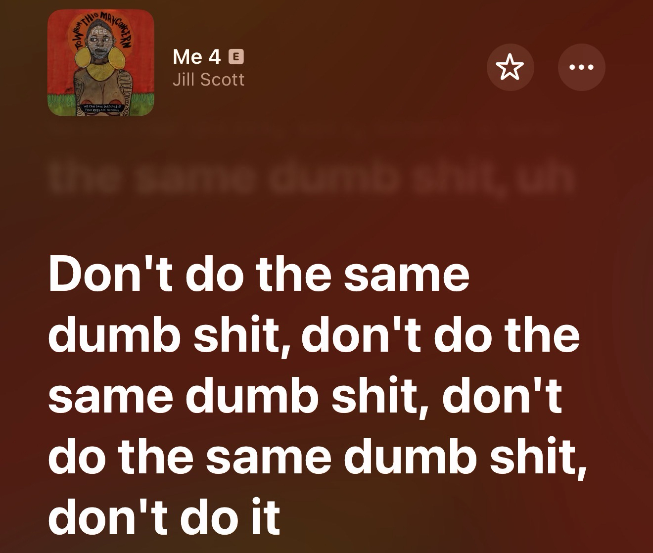Open the Jill Scott album artwork thumbnail

101,63
